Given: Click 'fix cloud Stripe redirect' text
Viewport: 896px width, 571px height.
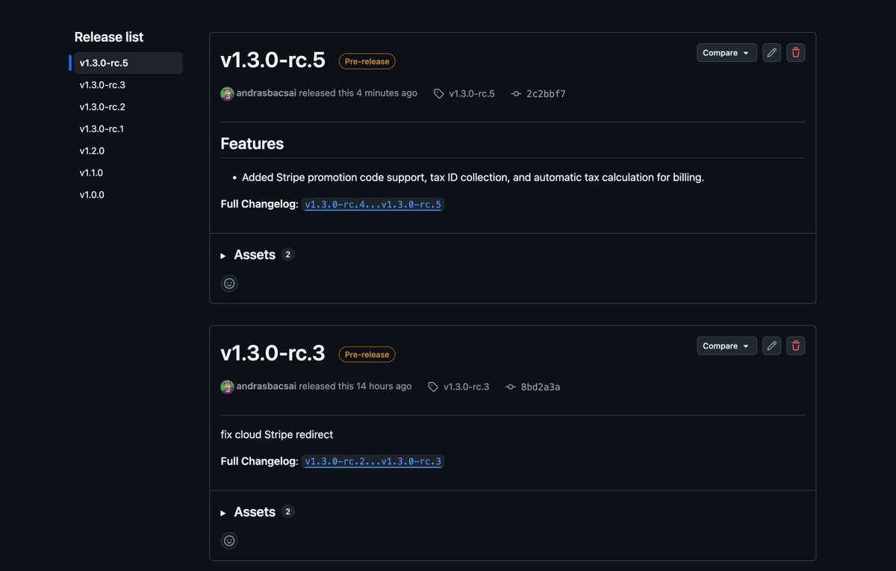Looking at the screenshot, I should pos(277,434).
